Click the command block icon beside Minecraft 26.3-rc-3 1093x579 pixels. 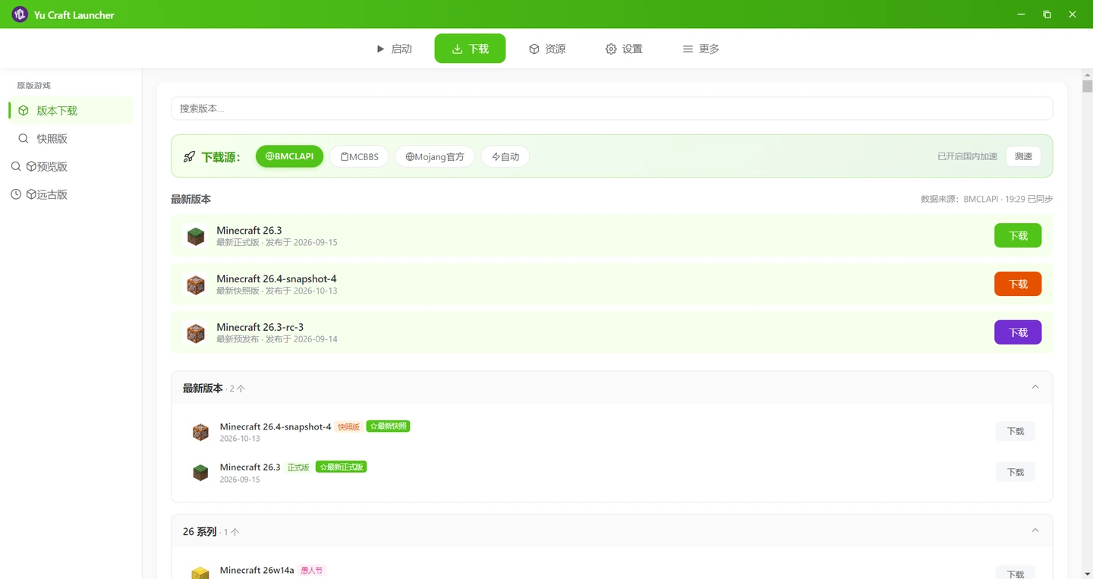(196, 333)
